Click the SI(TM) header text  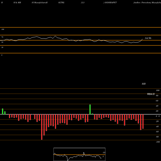(x=61, y=3)
